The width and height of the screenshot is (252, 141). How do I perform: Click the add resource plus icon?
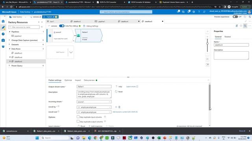(x=42, y=27)
